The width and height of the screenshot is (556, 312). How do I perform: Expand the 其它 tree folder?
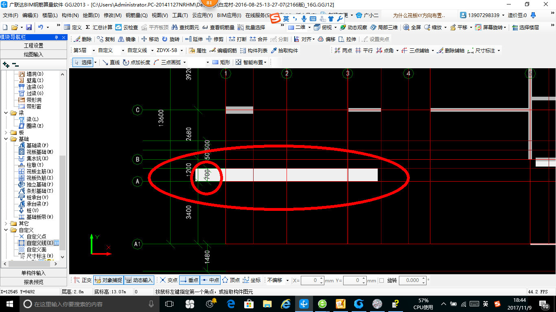[x=6, y=223]
